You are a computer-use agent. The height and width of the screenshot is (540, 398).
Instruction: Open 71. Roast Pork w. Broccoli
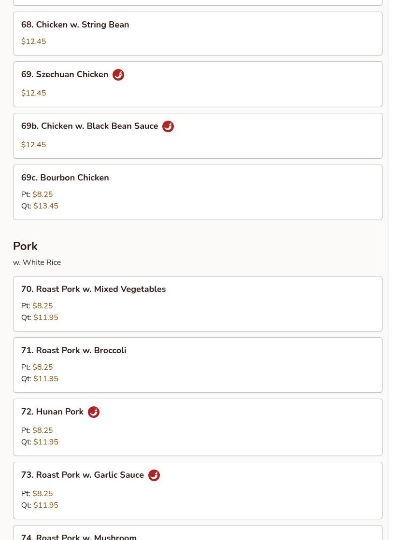click(73, 350)
